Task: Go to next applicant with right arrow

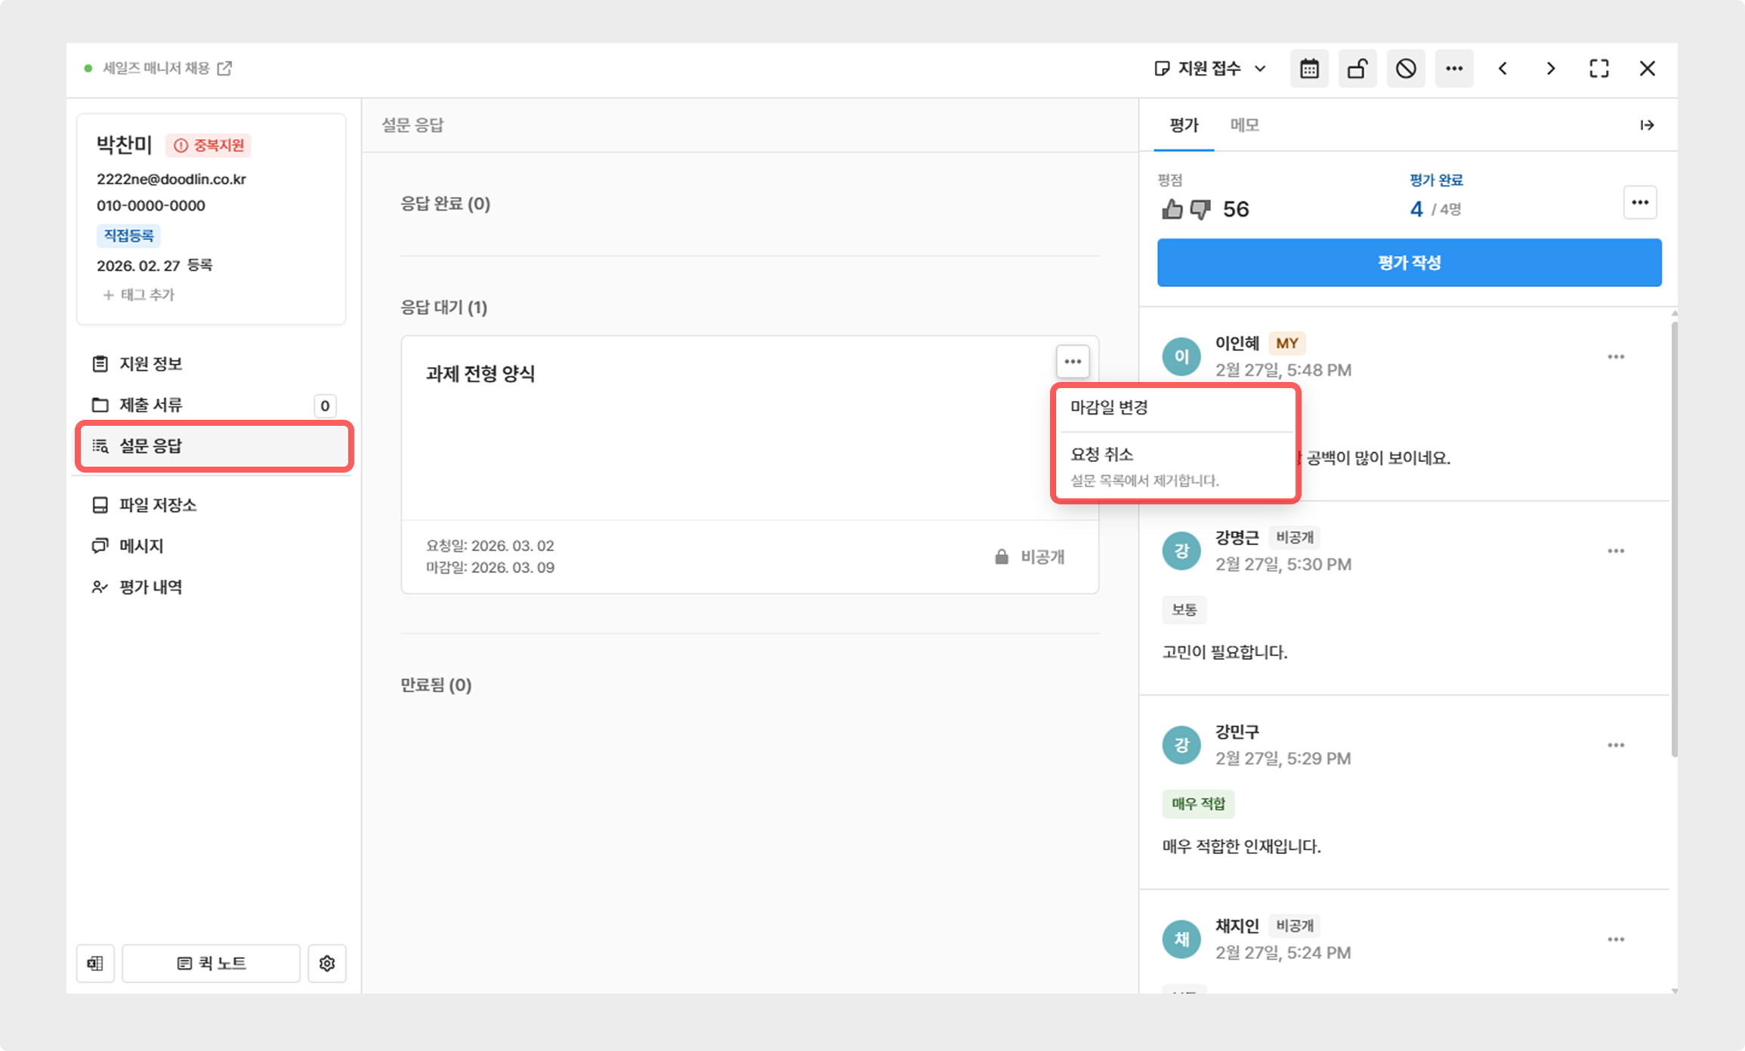Action: [1551, 69]
